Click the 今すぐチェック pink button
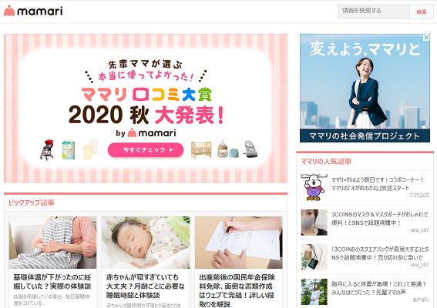The width and height of the screenshot is (437, 308). (146, 150)
